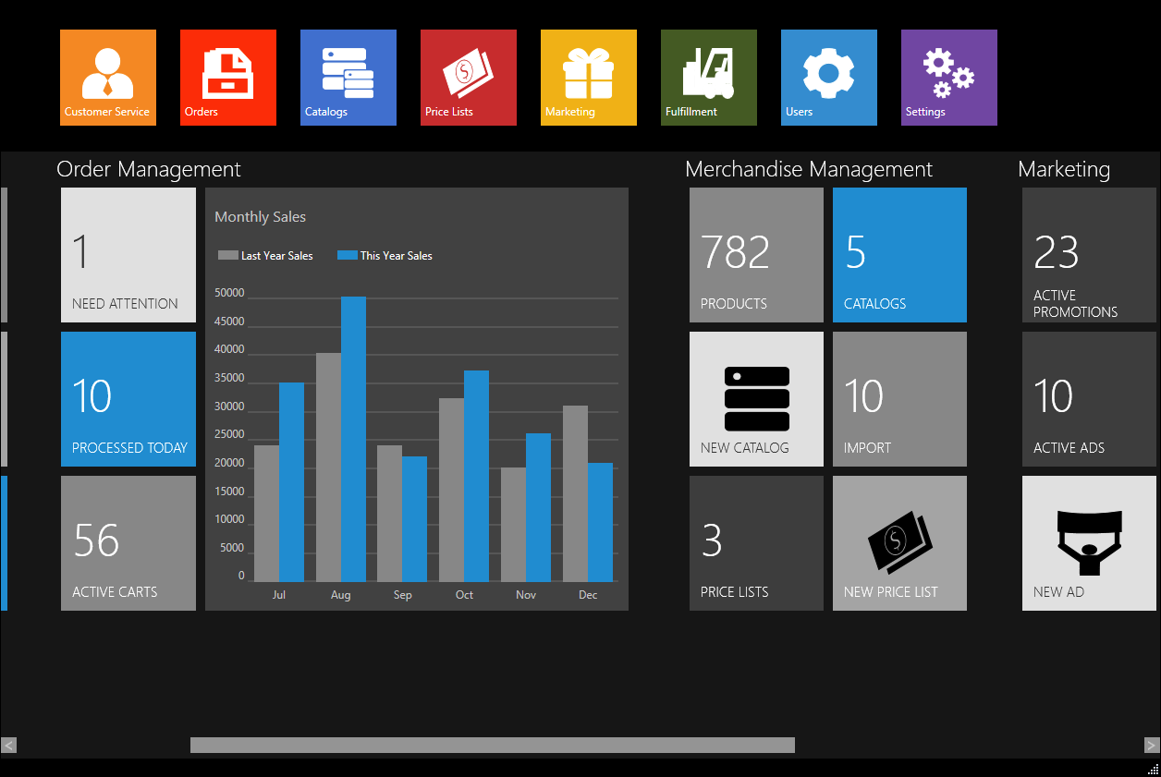Open the Customer Service tile

click(108, 78)
